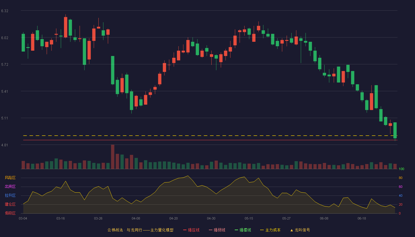Toggle the 强压线 legend entry
This screenshot has width=415, height=237.
191,230
